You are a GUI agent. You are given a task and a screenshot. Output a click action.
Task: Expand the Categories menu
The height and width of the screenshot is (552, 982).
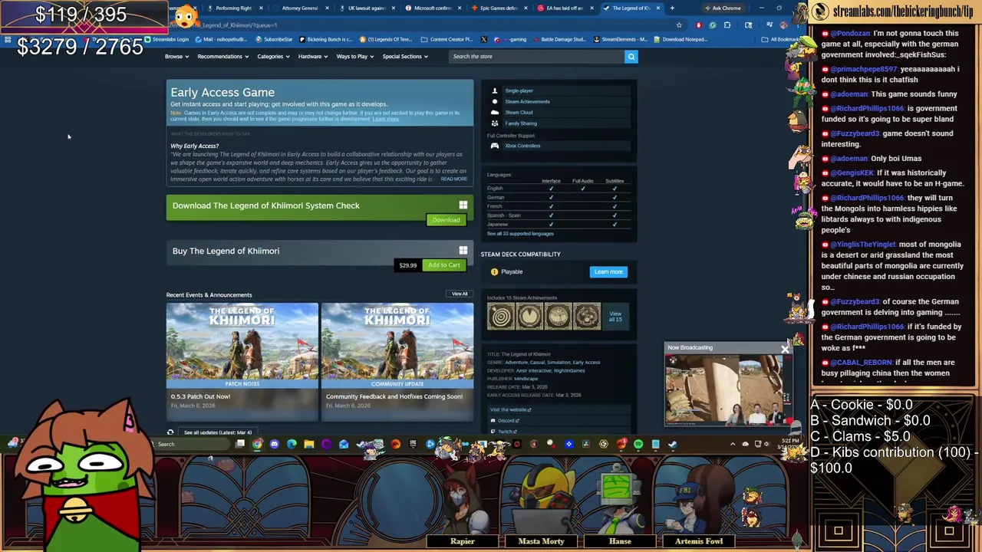point(273,56)
